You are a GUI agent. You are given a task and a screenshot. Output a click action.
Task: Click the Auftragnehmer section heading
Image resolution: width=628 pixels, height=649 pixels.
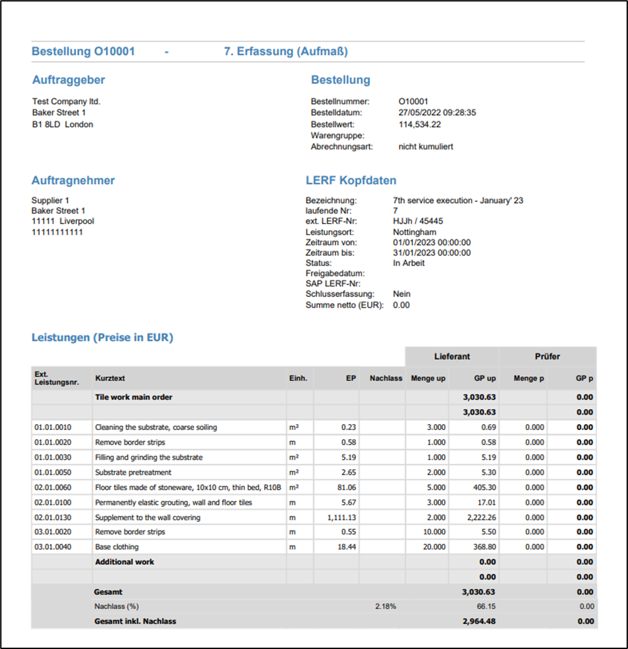point(73,181)
